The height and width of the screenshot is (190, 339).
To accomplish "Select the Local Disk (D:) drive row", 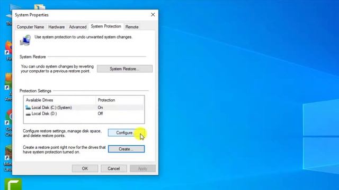I will click(84, 113).
